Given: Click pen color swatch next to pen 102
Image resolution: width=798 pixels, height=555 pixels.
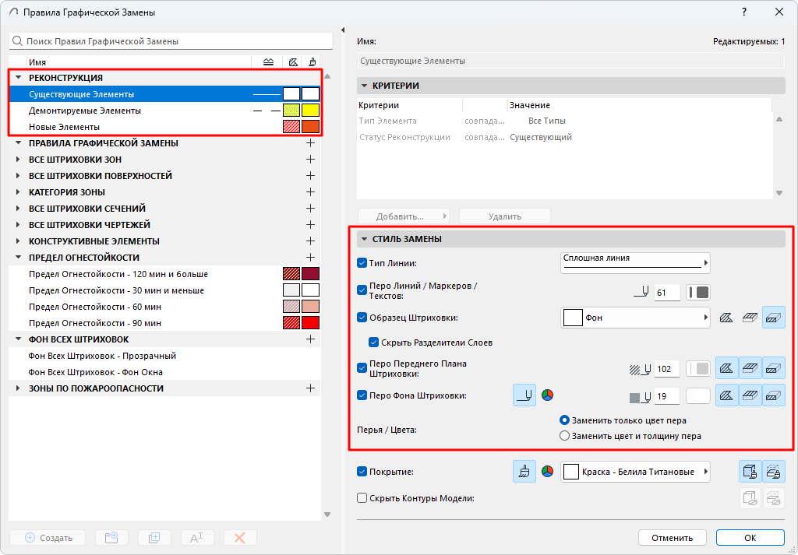Looking at the screenshot, I should pyautogui.click(x=697, y=369).
